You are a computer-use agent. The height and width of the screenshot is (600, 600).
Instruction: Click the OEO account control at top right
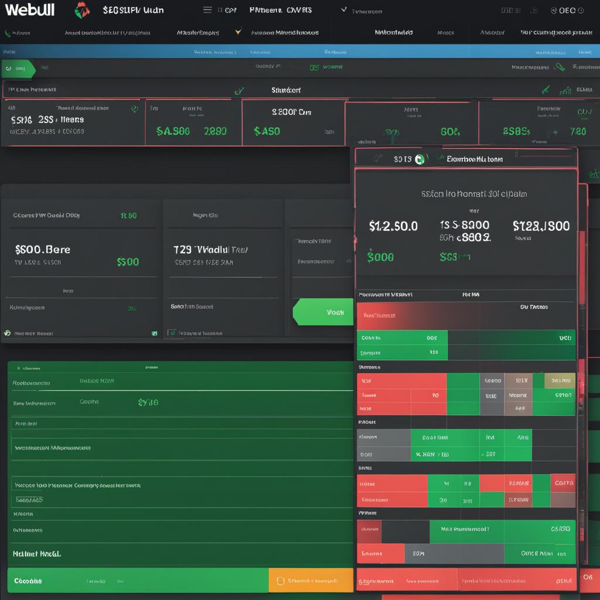567,11
